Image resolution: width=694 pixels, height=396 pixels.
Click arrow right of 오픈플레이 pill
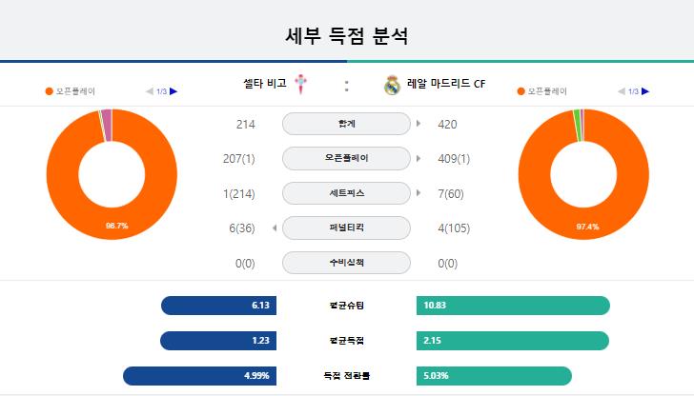(x=418, y=158)
